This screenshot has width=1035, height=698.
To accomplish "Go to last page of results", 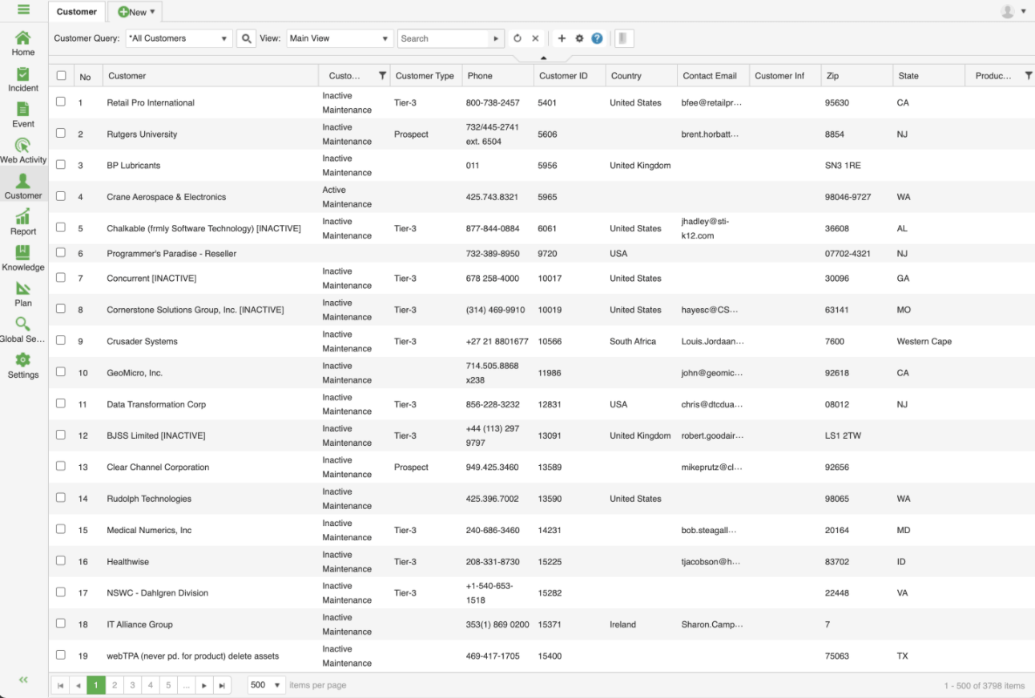I will coord(223,686).
